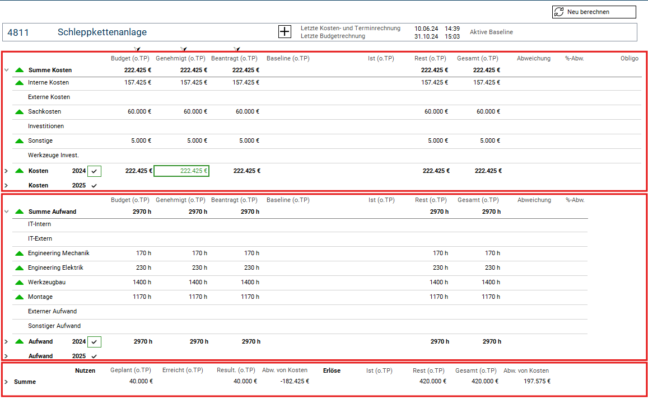Viewport: 648px width, 413px height.
Task: Click arrow icon above Budget column in costs
Action: point(137,50)
